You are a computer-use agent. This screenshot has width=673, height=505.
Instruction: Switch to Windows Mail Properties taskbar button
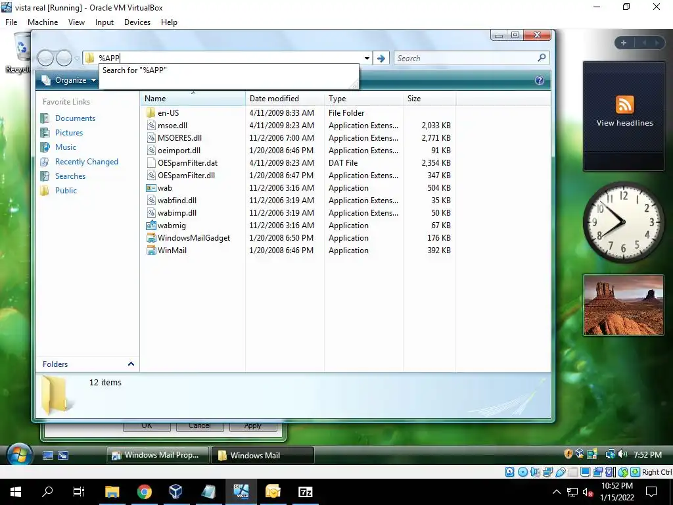click(157, 455)
